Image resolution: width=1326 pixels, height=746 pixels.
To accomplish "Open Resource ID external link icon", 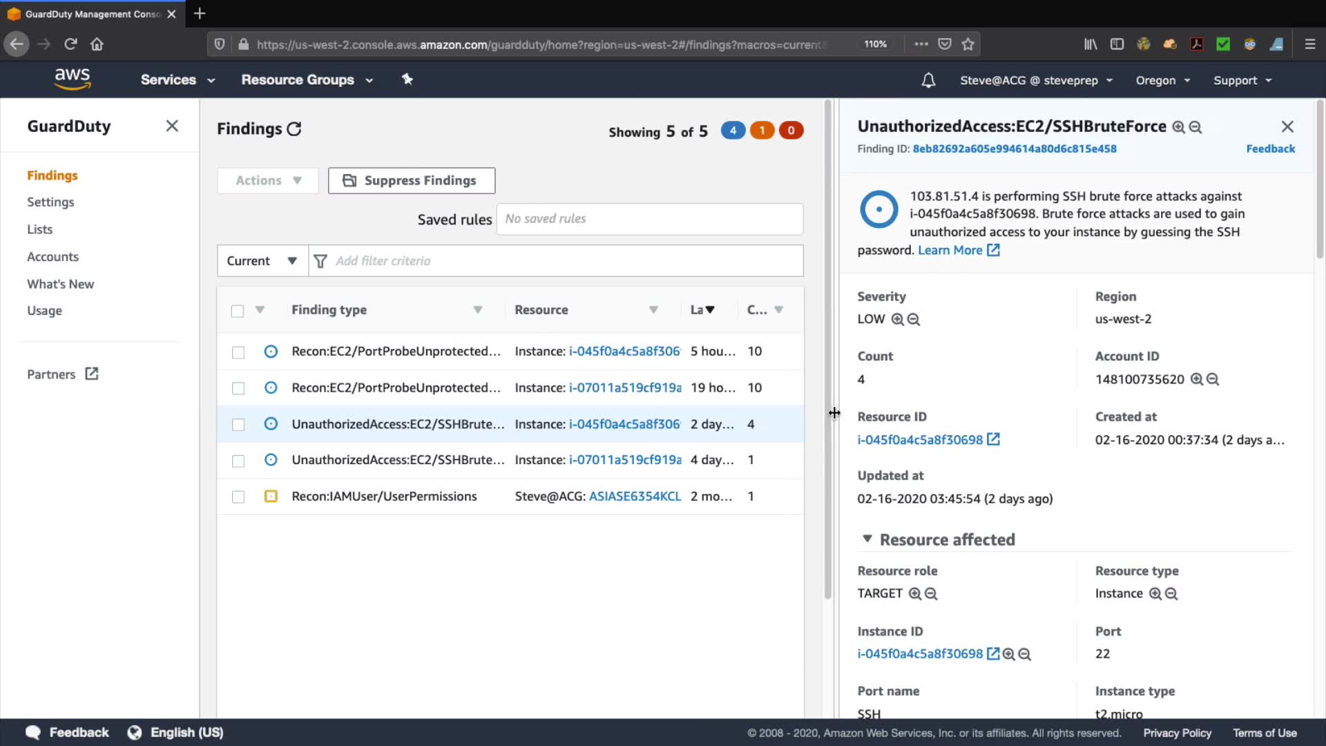I will [x=993, y=439].
